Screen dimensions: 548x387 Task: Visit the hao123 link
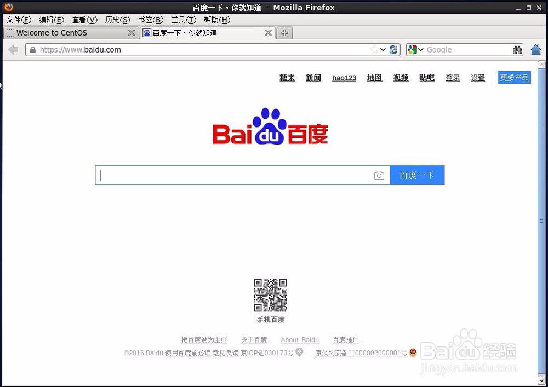pos(344,78)
